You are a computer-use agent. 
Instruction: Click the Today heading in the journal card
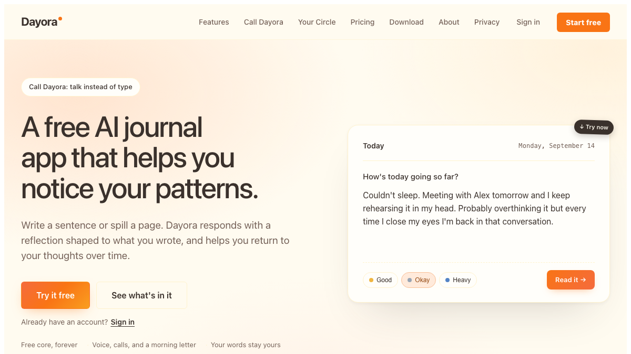pos(373,146)
